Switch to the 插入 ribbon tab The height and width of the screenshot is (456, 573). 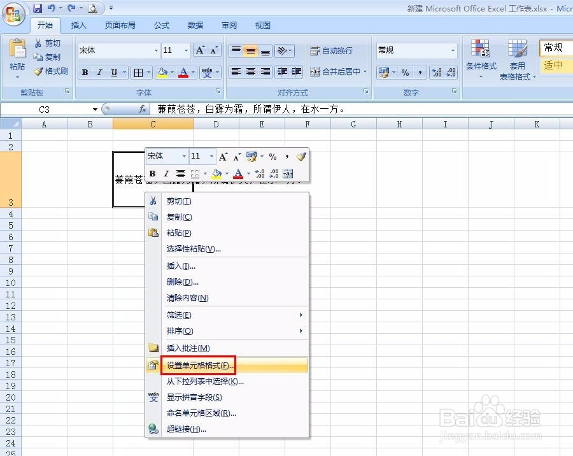(78, 25)
